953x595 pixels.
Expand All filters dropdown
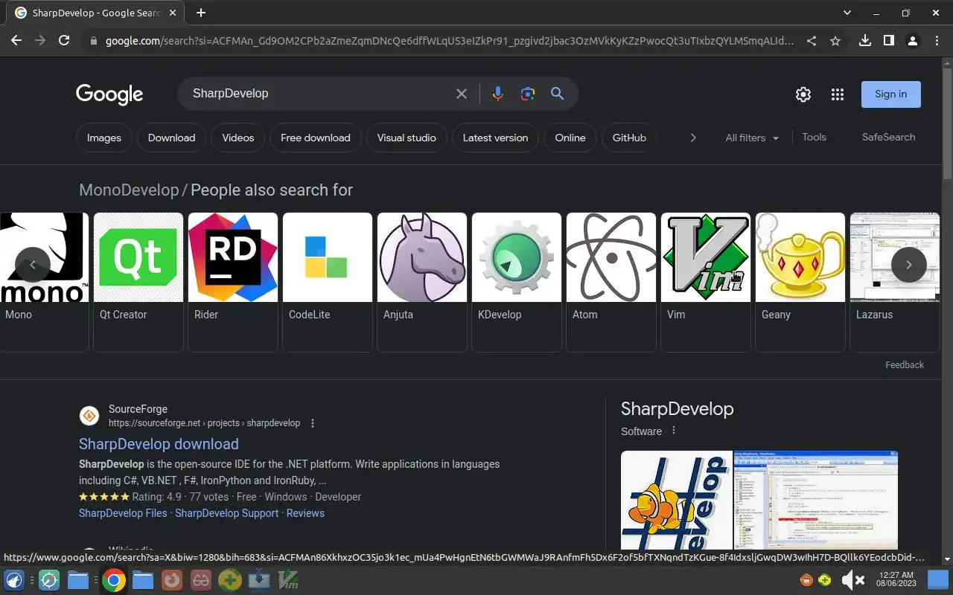[x=752, y=138]
